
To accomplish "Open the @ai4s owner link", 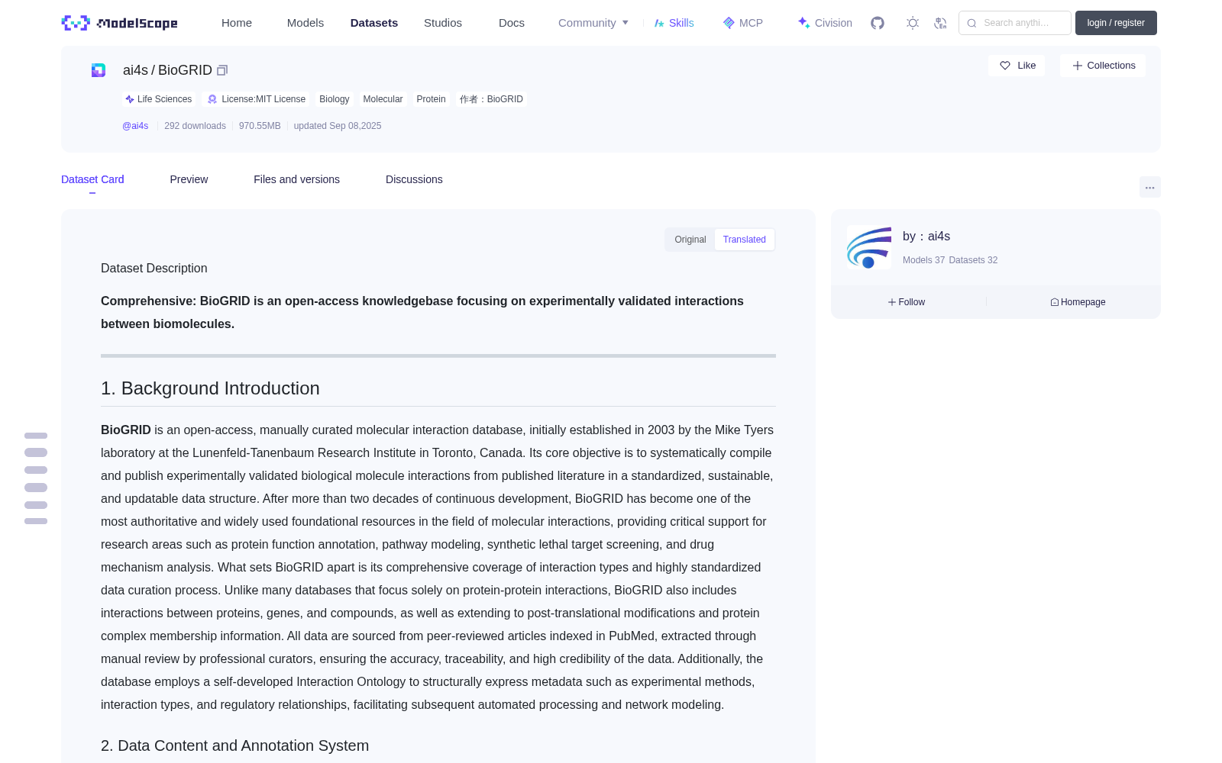I will click(x=135, y=126).
